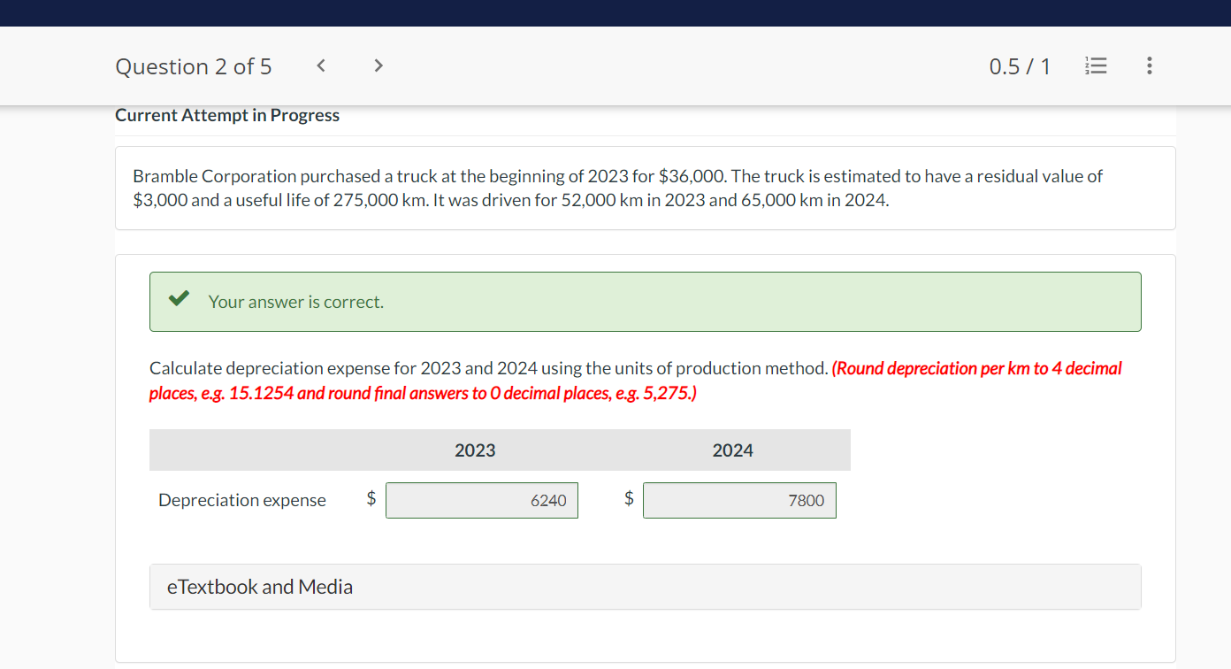
Task: Click the 2024 depreciation expense field
Action: 739,501
